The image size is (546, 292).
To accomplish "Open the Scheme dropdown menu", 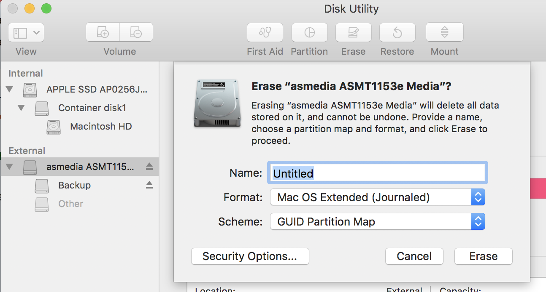I will tap(478, 222).
